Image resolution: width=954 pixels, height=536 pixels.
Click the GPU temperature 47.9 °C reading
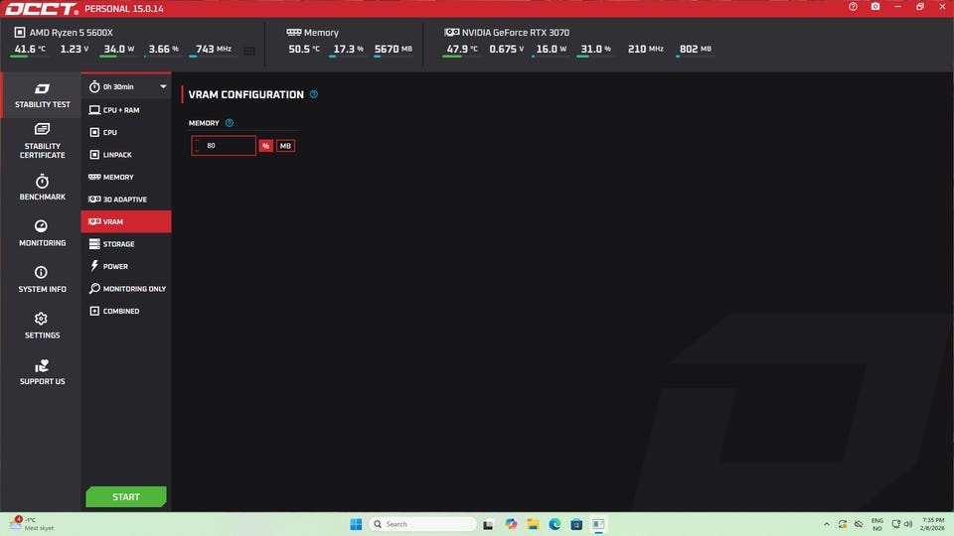(462, 50)
